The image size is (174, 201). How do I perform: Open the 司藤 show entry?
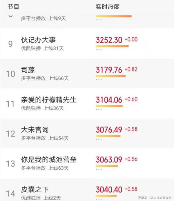tap(28, 70)
